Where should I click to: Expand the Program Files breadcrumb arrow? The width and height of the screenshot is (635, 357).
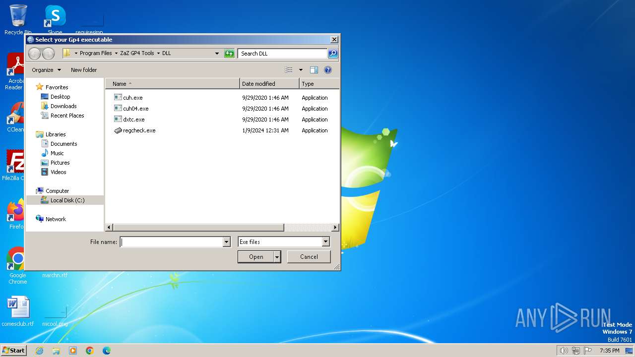(116, 54)
